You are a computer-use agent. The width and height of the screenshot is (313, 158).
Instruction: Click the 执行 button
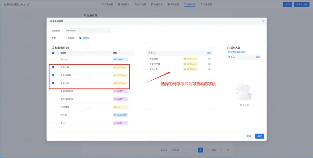(x=287, y=4)
